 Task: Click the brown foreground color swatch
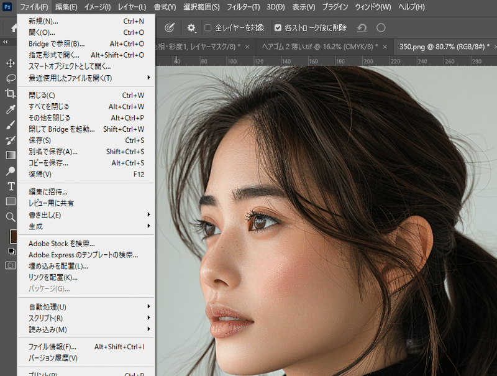(x=13, y=237)
